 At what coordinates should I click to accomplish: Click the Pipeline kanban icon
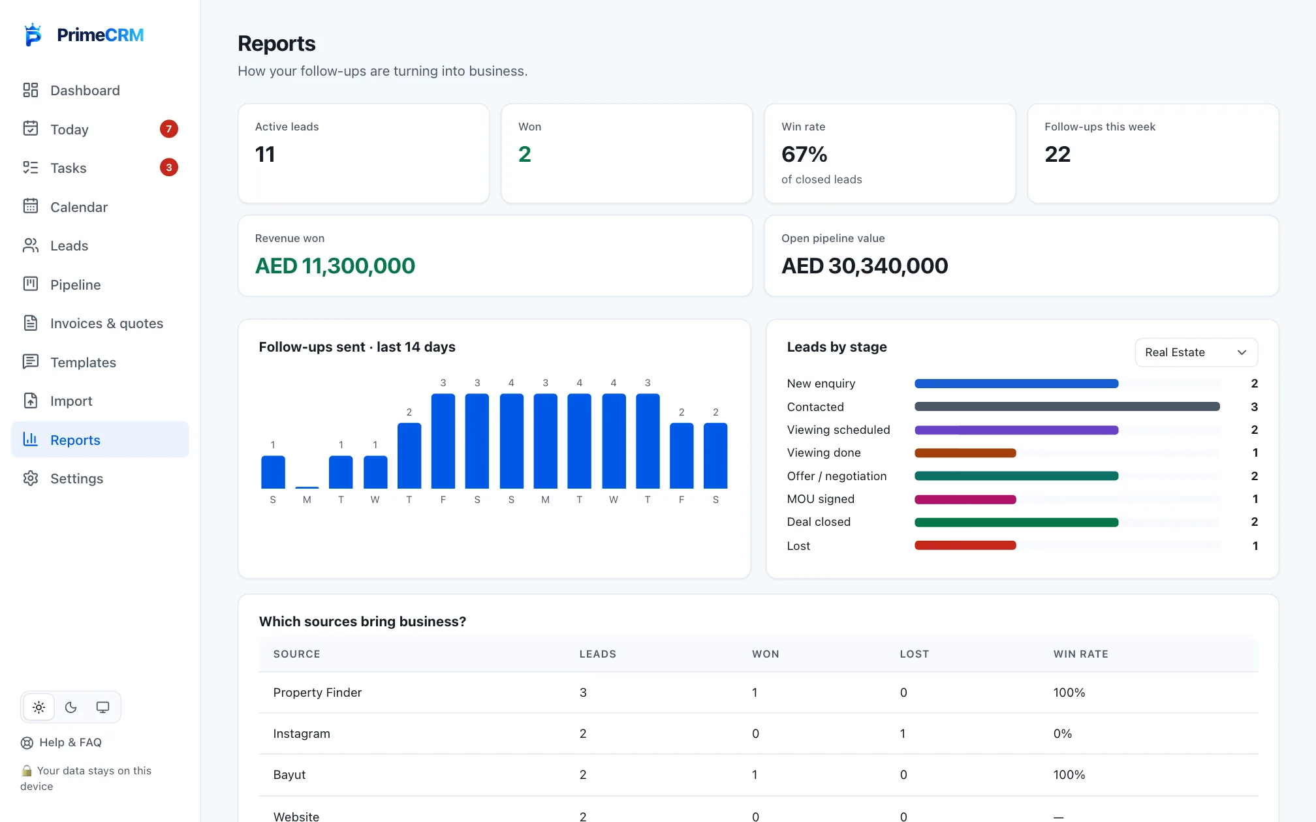point(31,284)
